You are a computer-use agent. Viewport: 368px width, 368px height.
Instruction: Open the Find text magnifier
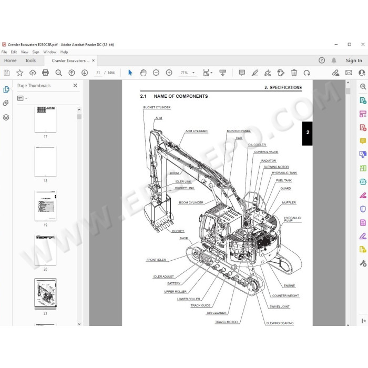click(59, 73)
